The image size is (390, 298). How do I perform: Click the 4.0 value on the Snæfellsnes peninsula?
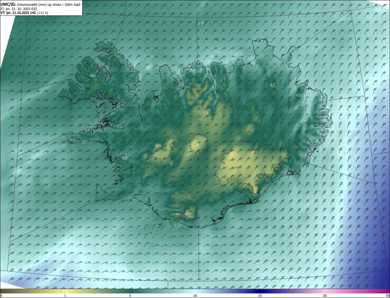click(x=72, y=140)
